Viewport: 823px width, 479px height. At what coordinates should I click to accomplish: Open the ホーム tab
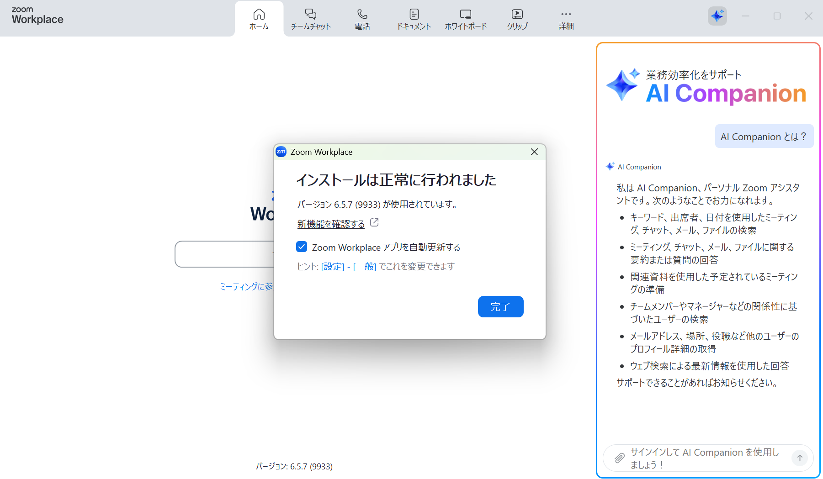pyautogui.click(x=259, y=19)
